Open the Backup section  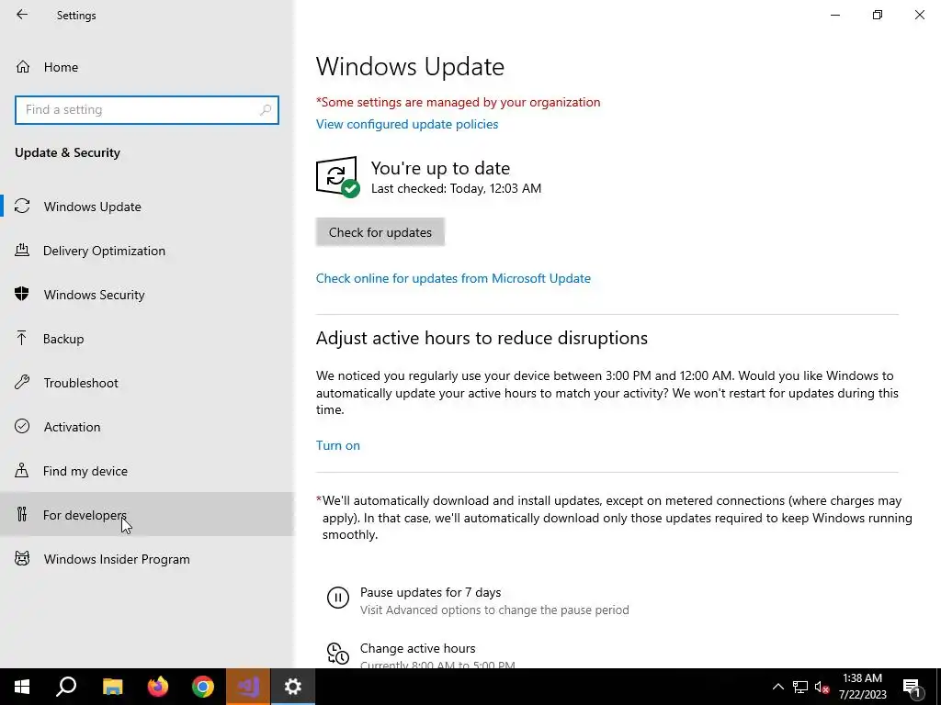pyautogui.click(x=147, y=339)
